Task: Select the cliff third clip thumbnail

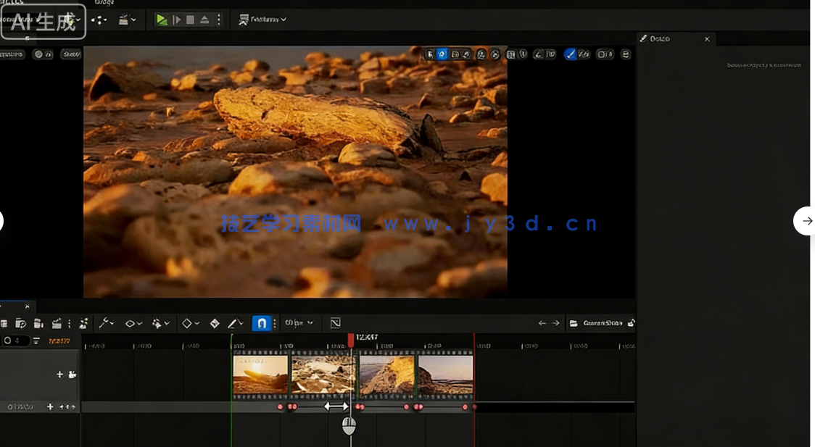Action: pyautogui.click(x=387, y=374)
